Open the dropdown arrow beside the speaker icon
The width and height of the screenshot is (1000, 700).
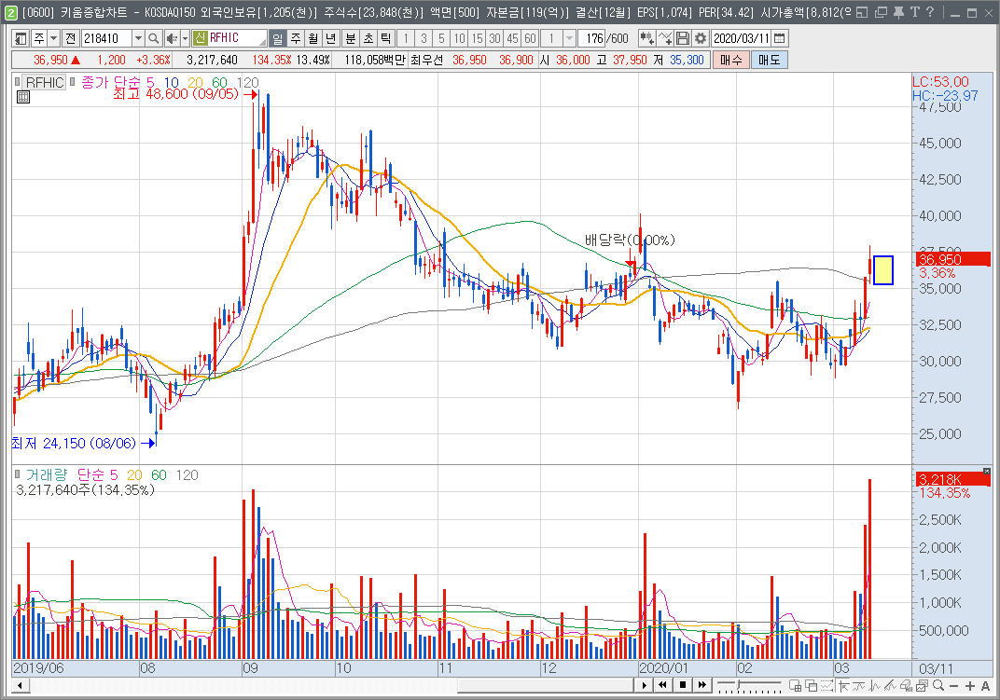point(185,39)
